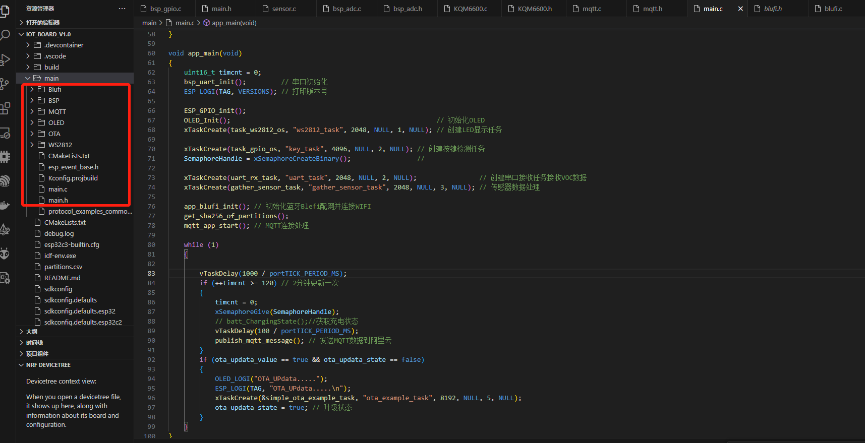Open the PlatformIO alien head icon
Image resolution: width=865 pixels, height=443 pixels.
(5, 254)
